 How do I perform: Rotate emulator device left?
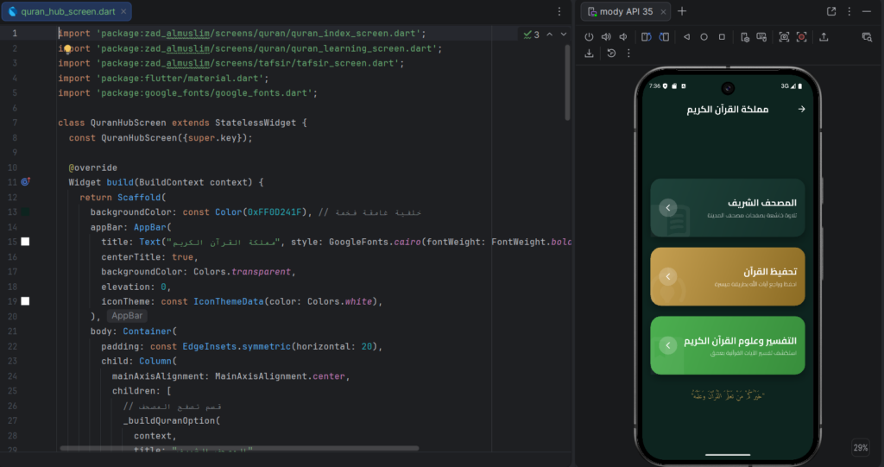[646, 36]
